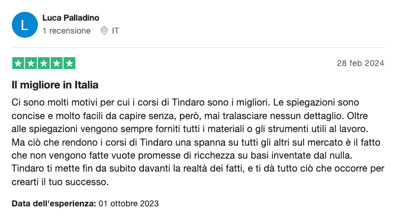
Task: Click the second green rating star
Action: point(31,63)
